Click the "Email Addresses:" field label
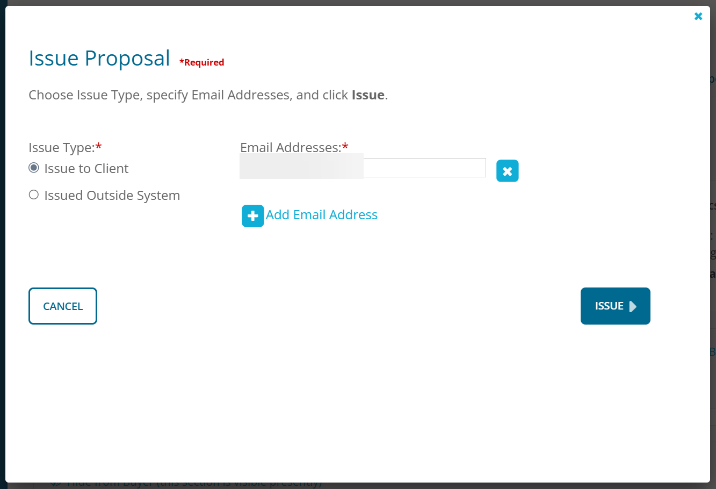This screenshot has width=716, height=489. coord(290,148)
